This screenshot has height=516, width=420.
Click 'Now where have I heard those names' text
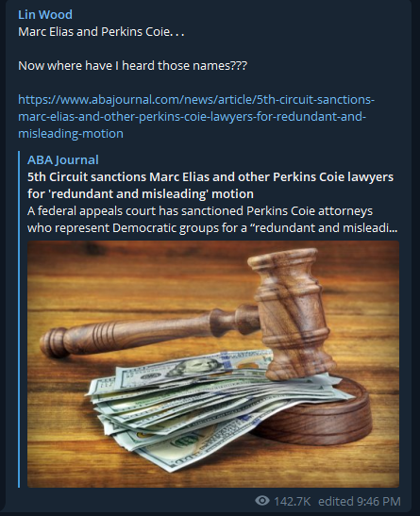click(132, 66)
